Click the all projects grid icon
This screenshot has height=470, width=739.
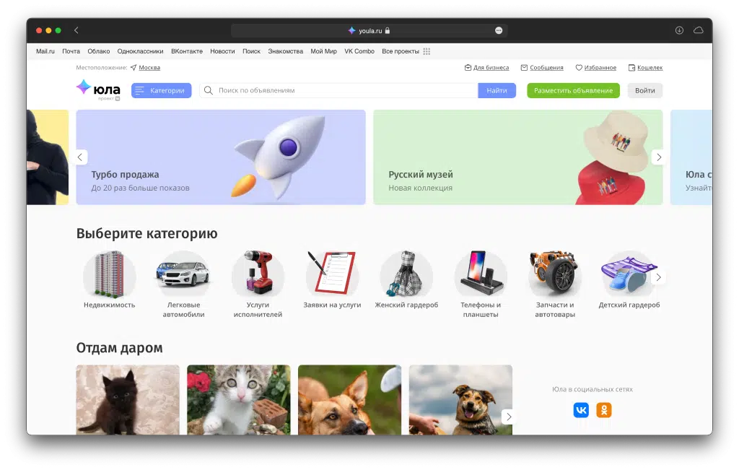(427, 51)
